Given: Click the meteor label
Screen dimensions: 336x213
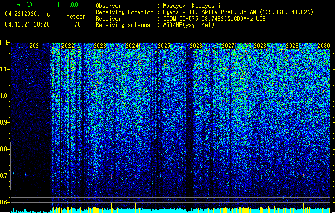Looking at the screenshot, I should click(76, 17).
